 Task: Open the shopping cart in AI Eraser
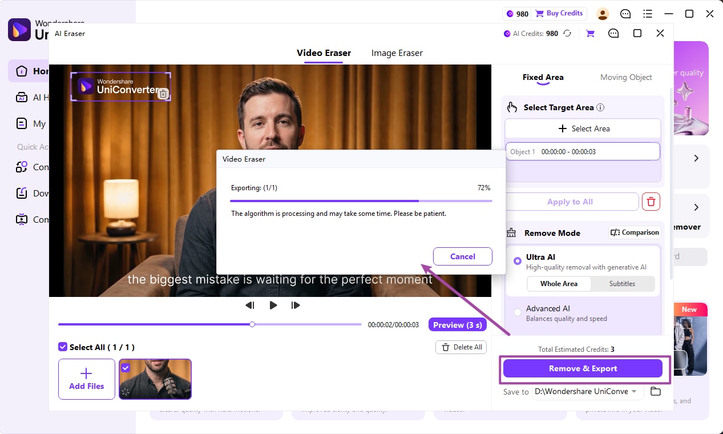click(590, 34)
